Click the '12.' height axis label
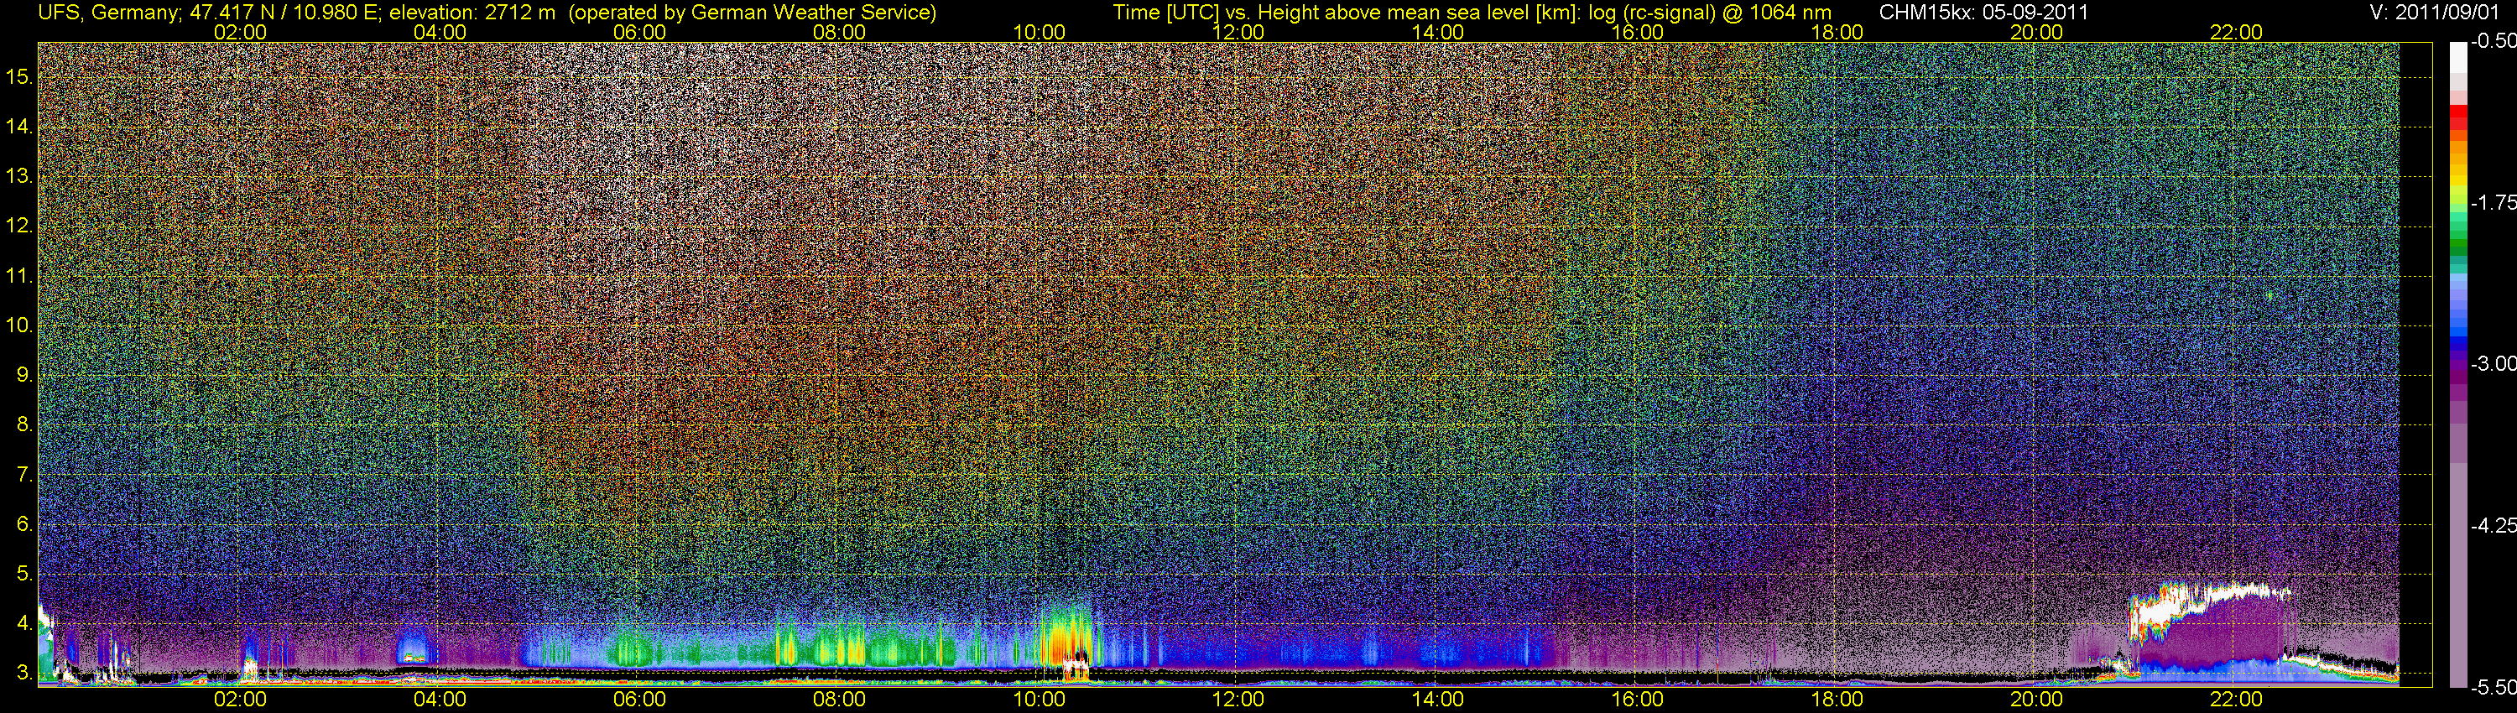The image size is (2517, 713). (x=19, y=226)
